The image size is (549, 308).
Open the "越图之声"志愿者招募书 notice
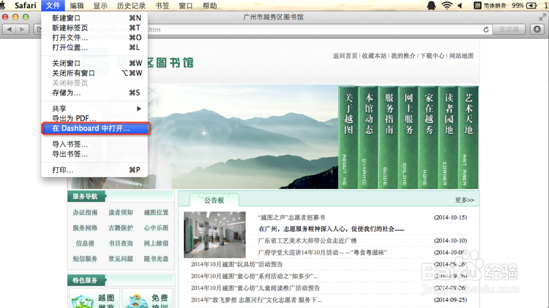point(292,217)
